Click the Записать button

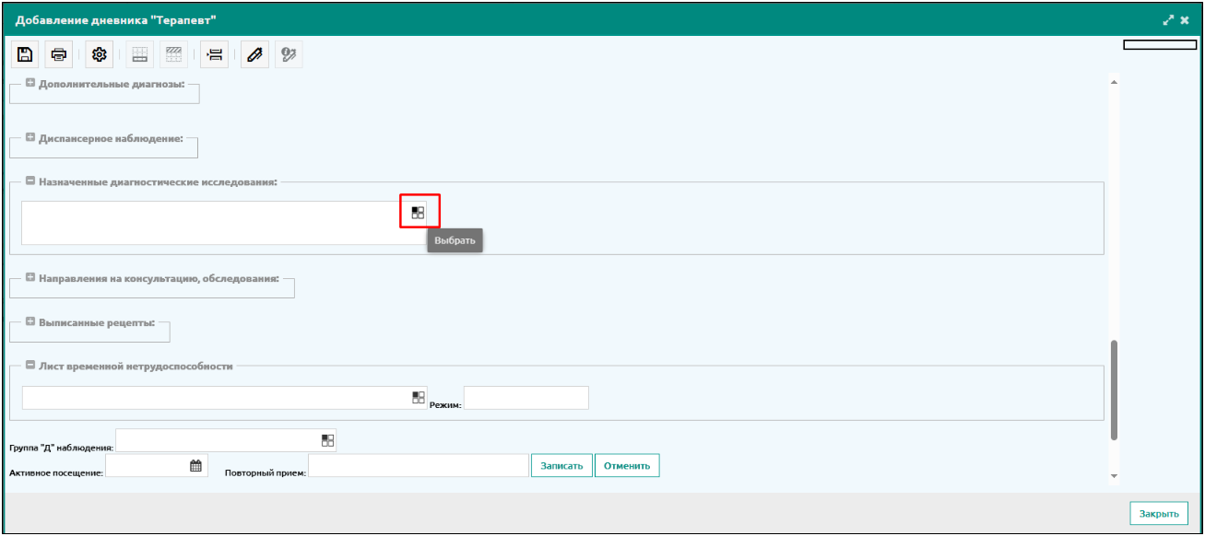561,466
